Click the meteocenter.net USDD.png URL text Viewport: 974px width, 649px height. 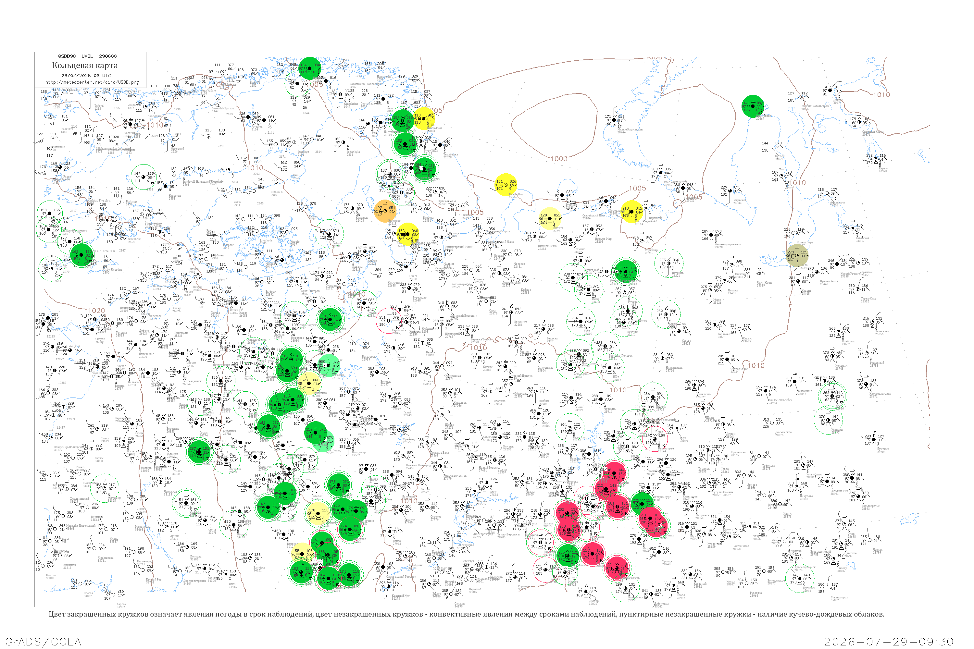[x=92, y=82]
